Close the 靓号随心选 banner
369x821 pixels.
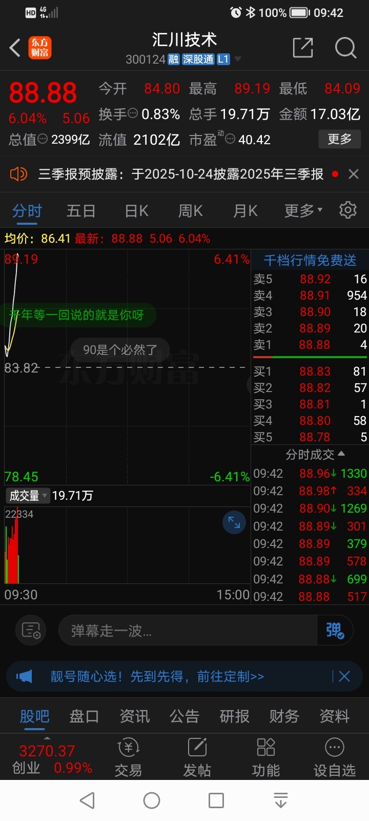344,677
